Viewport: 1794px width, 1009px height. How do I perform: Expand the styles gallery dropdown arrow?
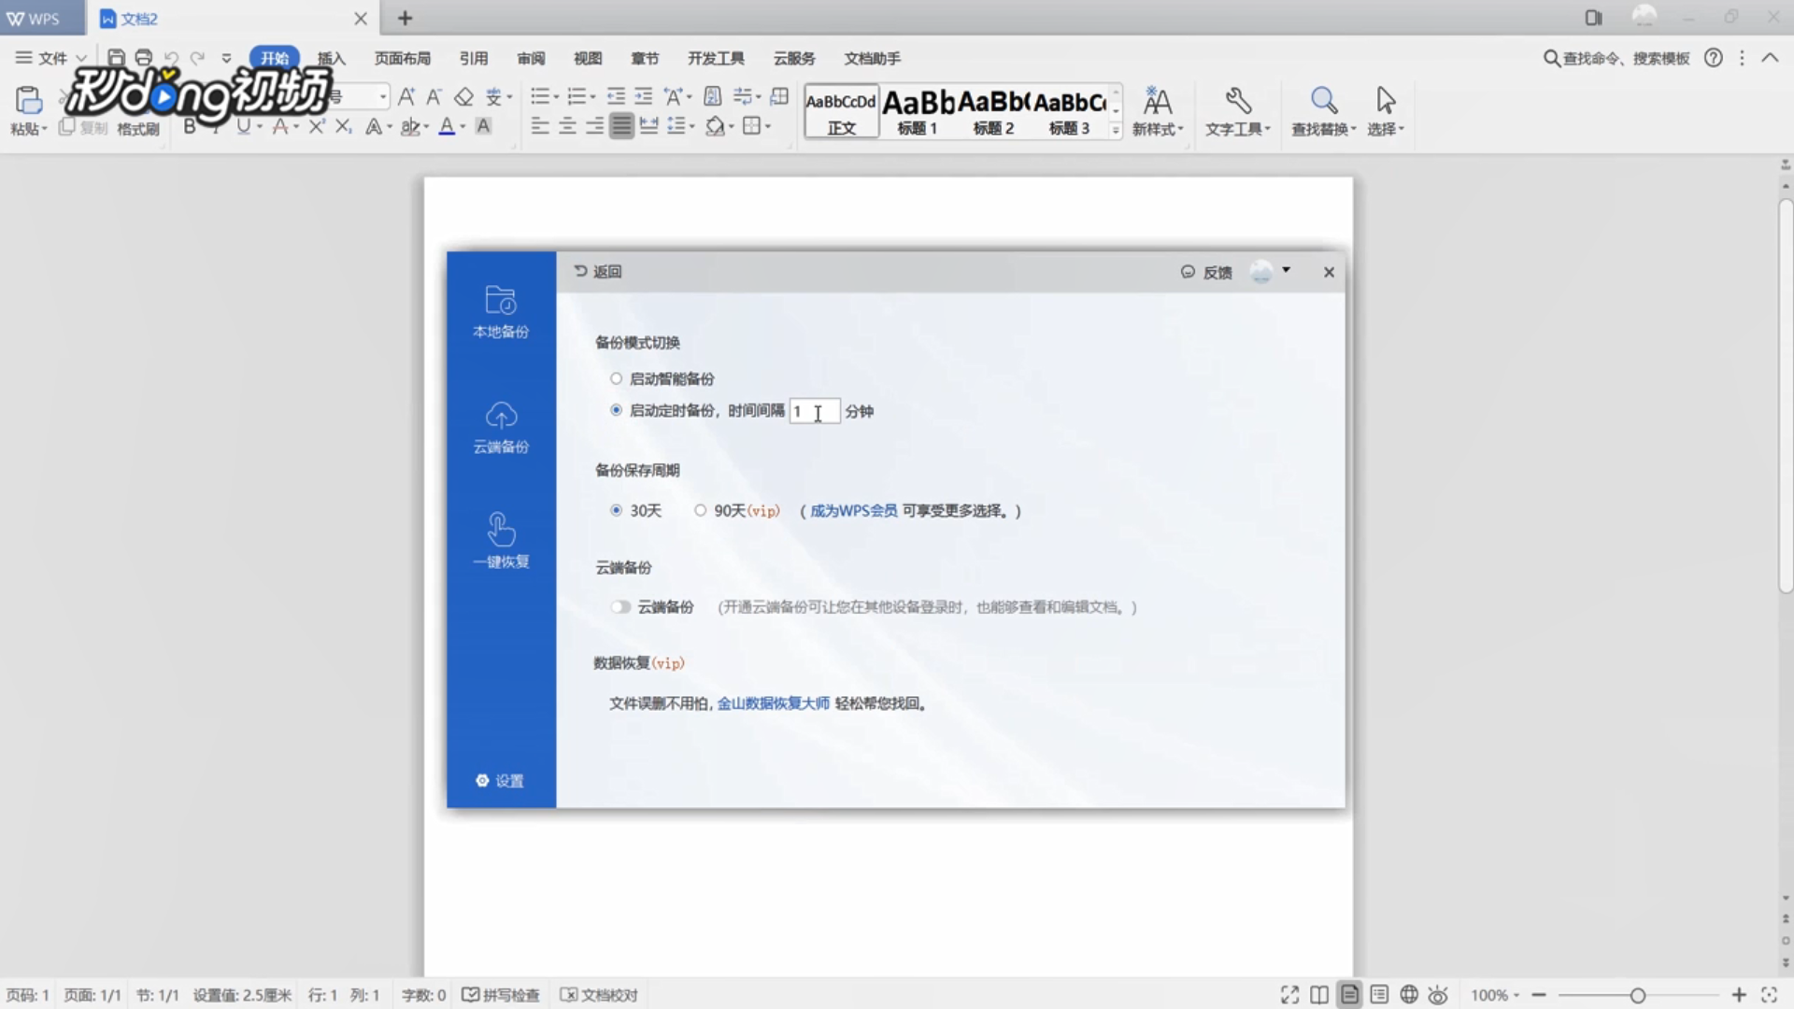point(1116,131)
